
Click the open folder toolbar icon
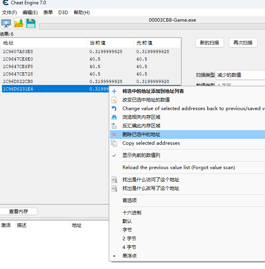pyautogui.click(x=19, y=24)
